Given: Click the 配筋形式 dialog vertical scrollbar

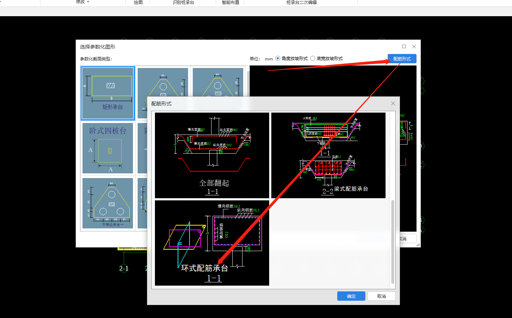Looking at the screenshot, I should [392, 241].
